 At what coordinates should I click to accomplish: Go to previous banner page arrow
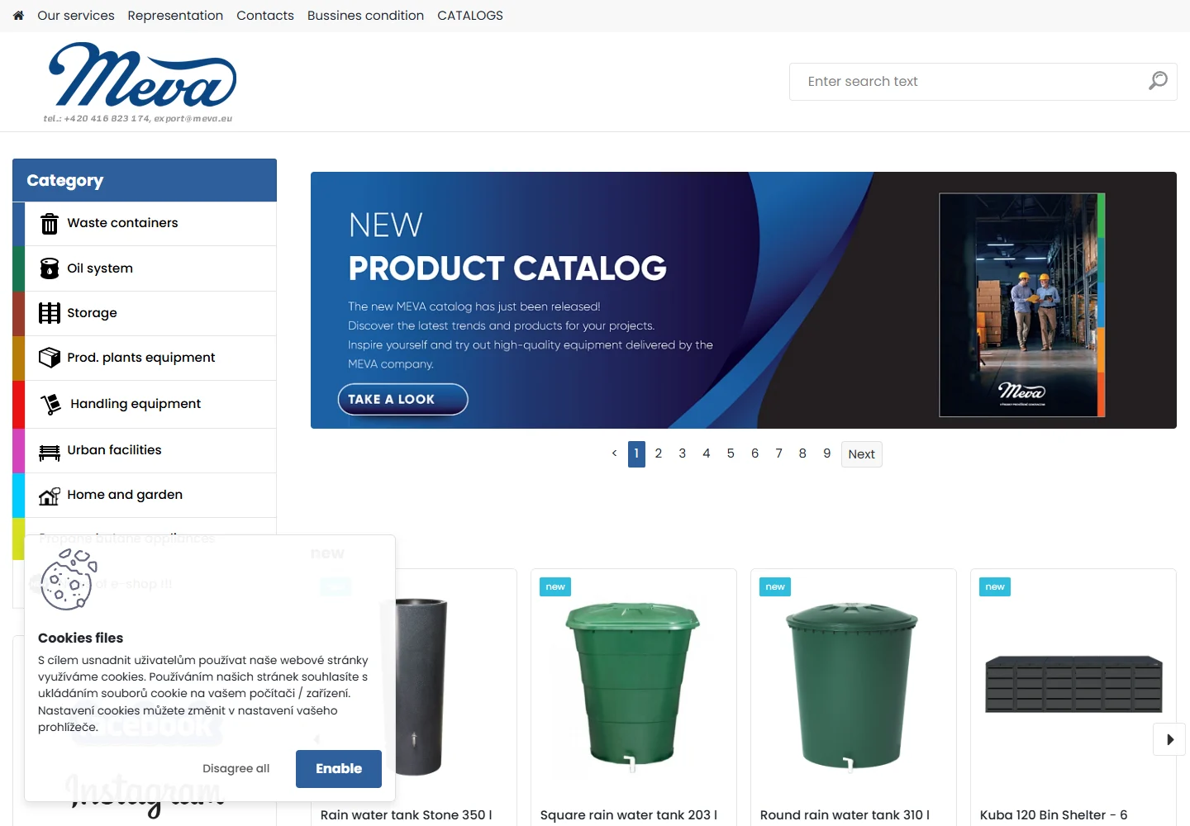tap(614, 453)
